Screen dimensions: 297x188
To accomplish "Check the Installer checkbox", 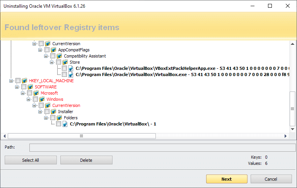I will (x=47, y=112).
